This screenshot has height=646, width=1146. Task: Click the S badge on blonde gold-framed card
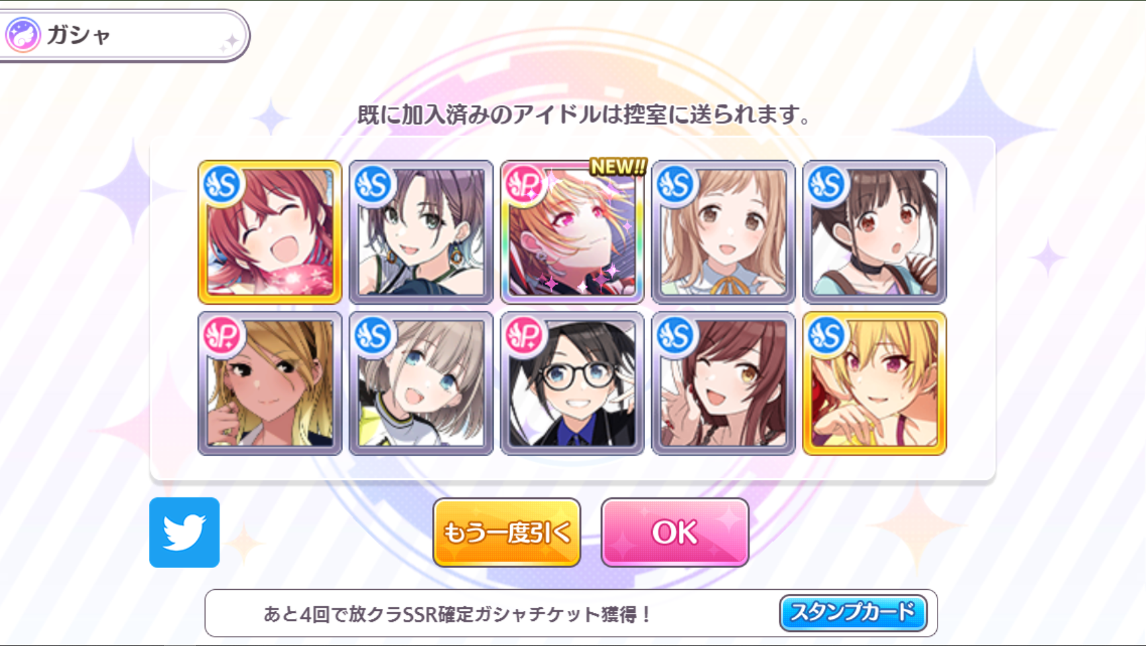point(827,336)
